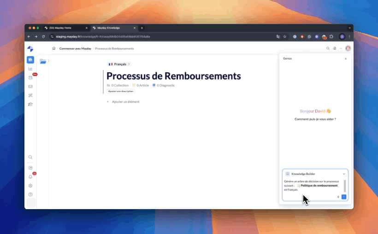
Task: Click the mail envelope icon in sidebar
Action: coord(30,86)
